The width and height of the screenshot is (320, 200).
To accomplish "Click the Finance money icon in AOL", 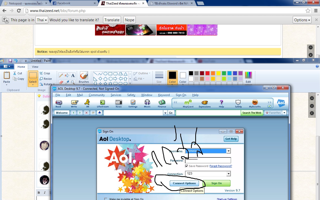I will (x=162, y=103).
